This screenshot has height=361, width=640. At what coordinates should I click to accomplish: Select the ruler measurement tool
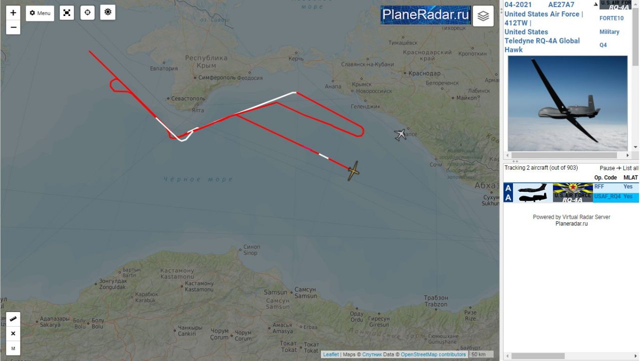coord(13,319)
